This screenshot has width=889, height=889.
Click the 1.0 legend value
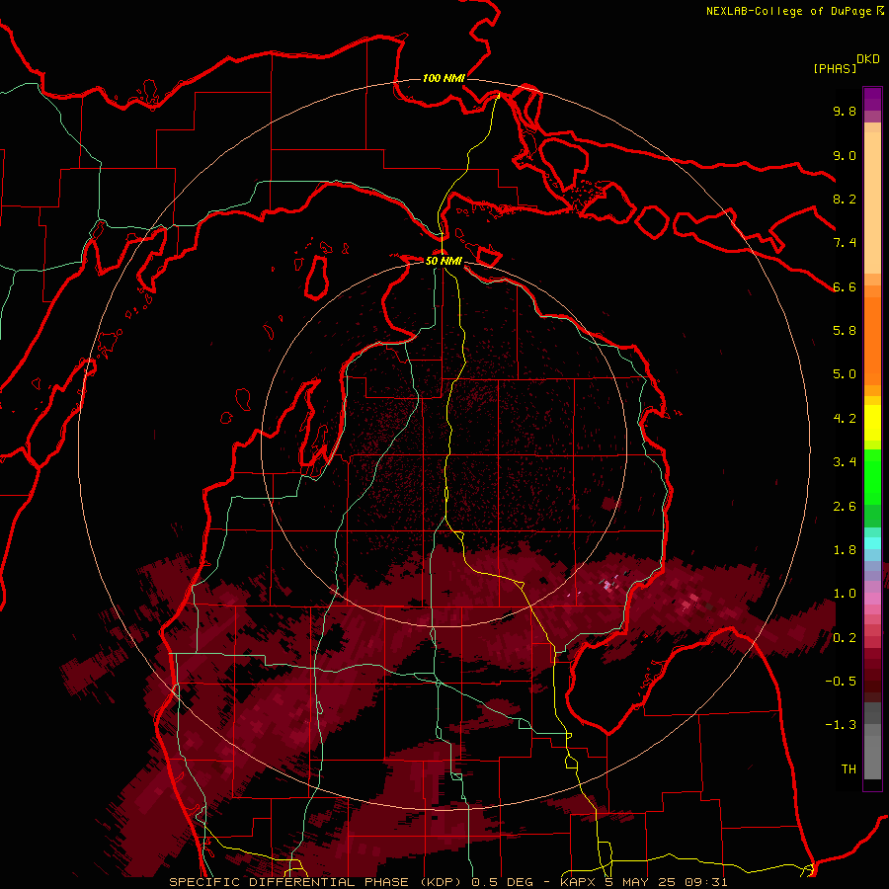click(845, 594)
